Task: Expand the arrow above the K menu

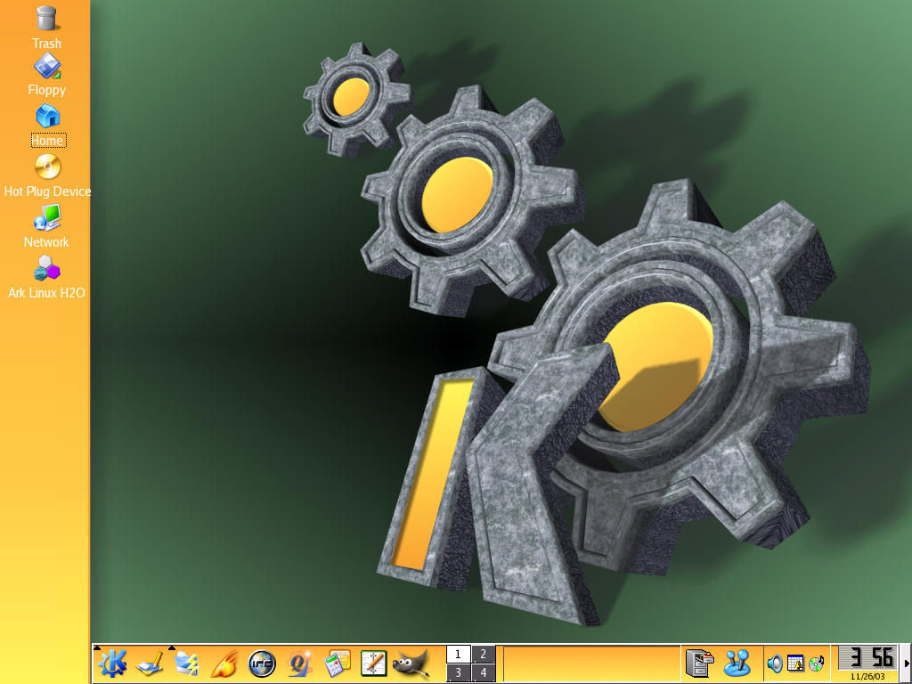Action: pyautogui.click(x=97, y=647)
